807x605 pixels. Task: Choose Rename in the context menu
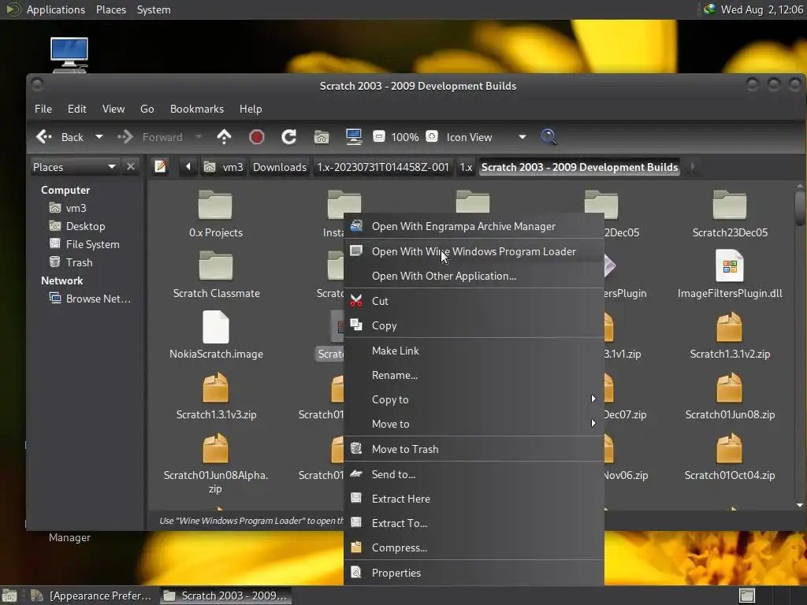pyautogui.click(x=474, y=375)
